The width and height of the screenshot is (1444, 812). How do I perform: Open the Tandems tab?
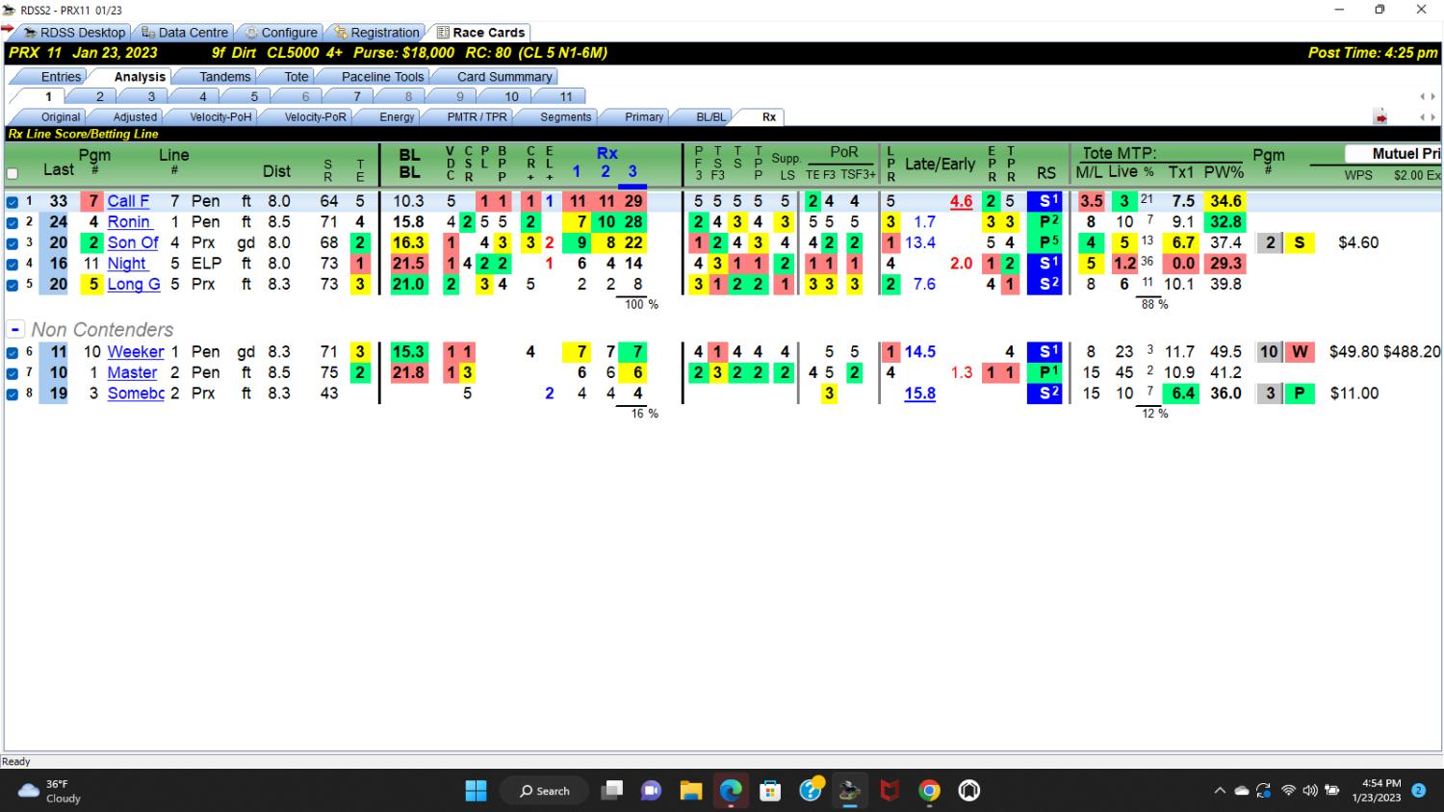224,76
